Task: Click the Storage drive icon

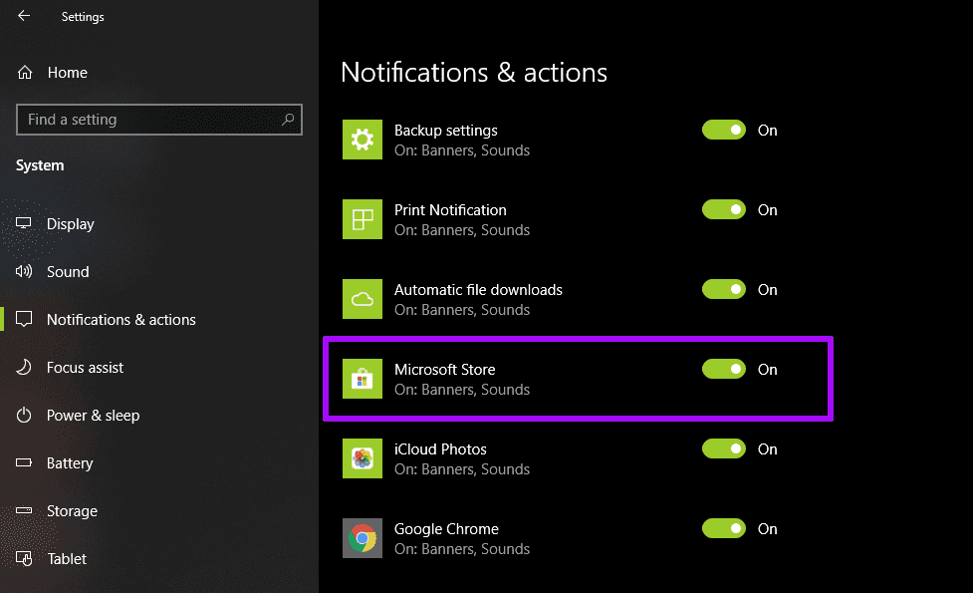Action: (x=24, y=510)
